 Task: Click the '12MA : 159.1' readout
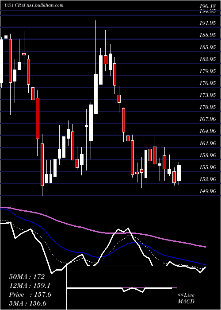pyautogui.click(x=30, y=286)
